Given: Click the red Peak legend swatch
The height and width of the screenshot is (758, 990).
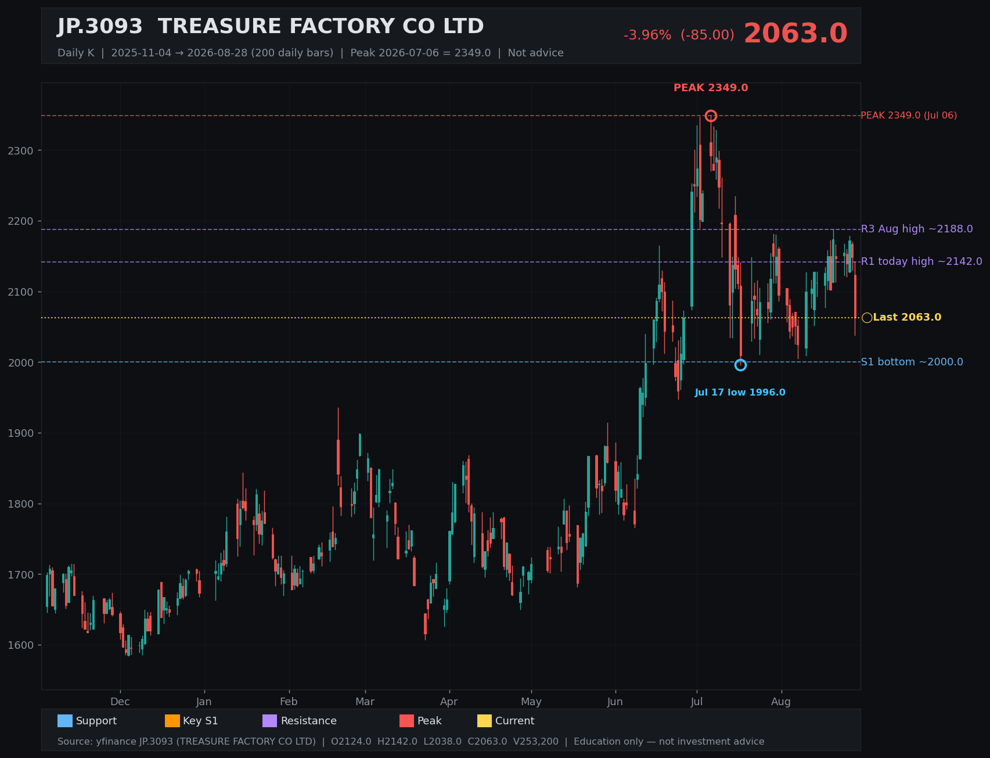Looking at the screenshot, I should 407,721.
